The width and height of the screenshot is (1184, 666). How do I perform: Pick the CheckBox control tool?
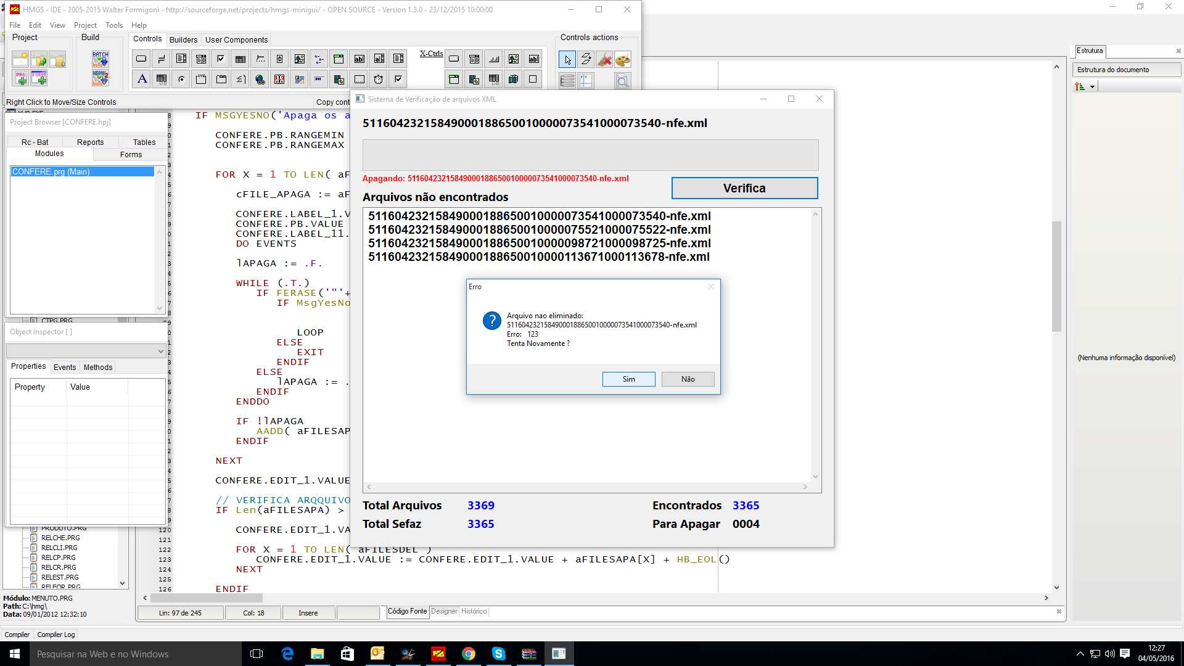pos(221,59)
